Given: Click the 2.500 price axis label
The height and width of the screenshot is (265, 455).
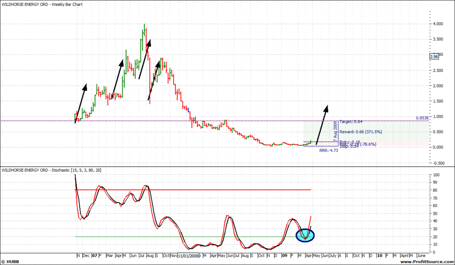Looking at the screenshot, I should click(437, 71).
